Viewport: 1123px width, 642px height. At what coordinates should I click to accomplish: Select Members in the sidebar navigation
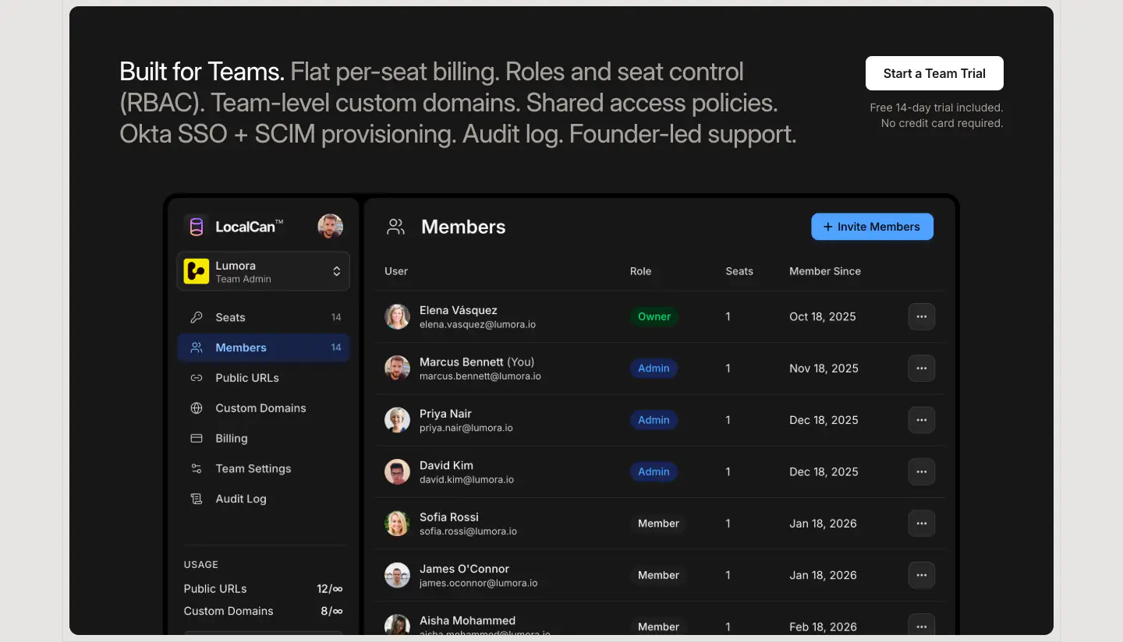tap(264, 347)
